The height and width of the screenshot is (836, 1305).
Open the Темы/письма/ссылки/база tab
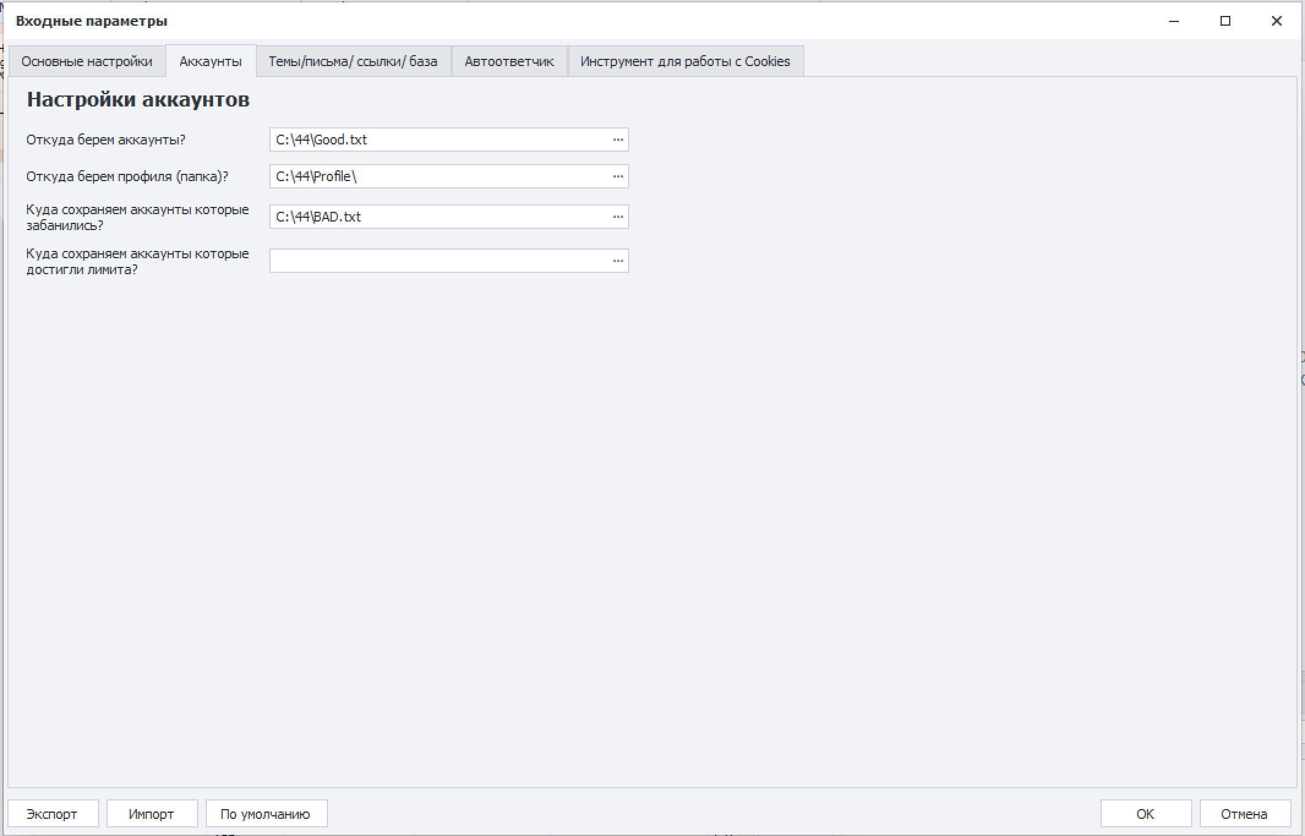tap(353, 61)
